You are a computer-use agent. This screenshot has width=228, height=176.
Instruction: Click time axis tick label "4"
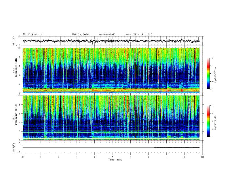pyautogui.click(x=95, y=157)
